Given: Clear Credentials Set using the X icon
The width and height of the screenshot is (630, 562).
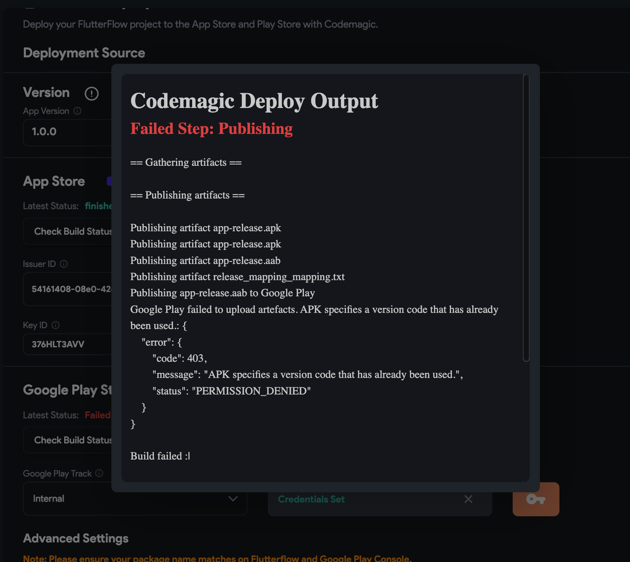Looking at the screenshot, I should click(x=468, y=499).
